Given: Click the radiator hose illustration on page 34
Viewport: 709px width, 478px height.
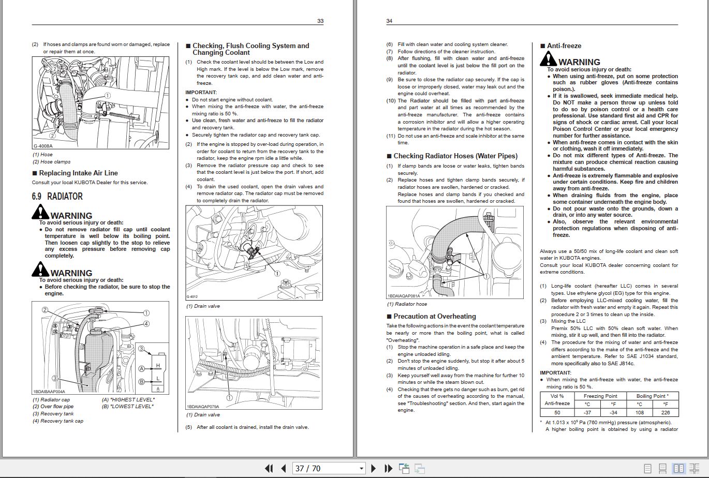Looking at the screenshot, I should [x=455, y=252].
